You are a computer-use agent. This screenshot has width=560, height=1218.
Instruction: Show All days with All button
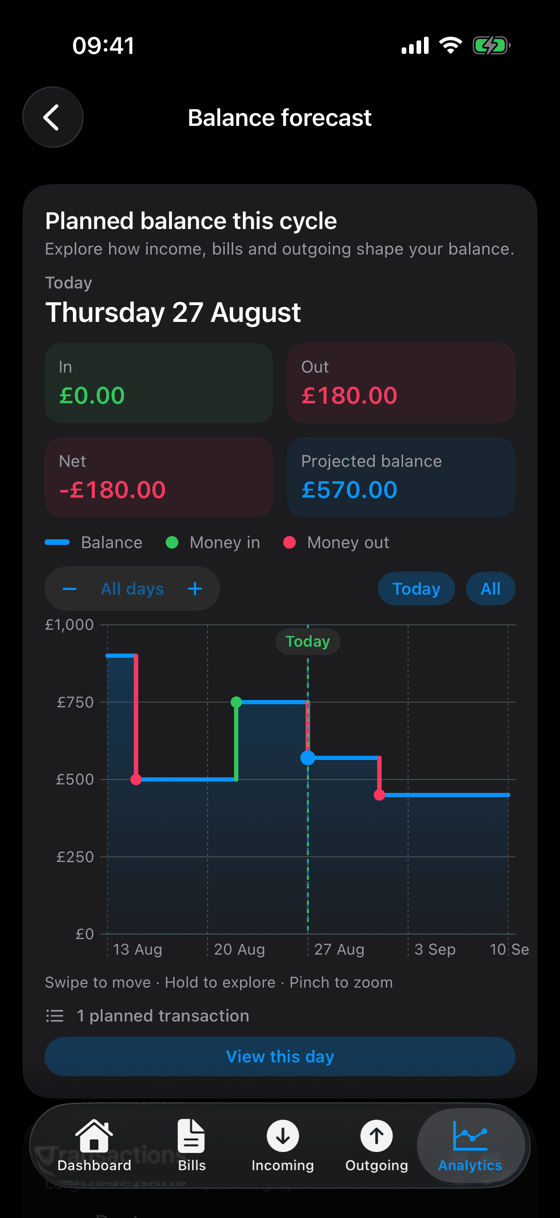[x=490, y=589]
